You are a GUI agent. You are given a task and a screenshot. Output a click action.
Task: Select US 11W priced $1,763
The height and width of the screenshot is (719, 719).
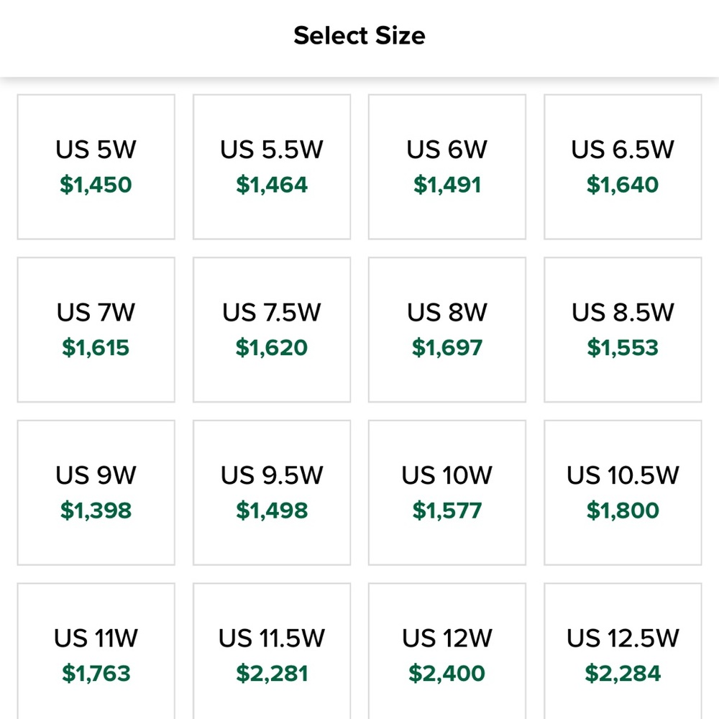(96, 651)
